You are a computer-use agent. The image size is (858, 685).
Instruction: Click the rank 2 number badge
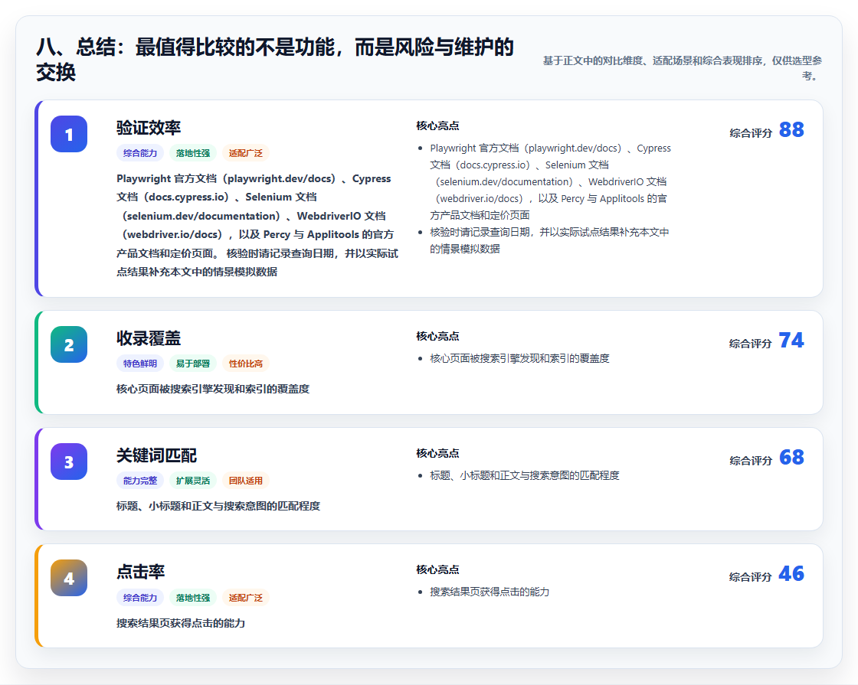(69, 344)
